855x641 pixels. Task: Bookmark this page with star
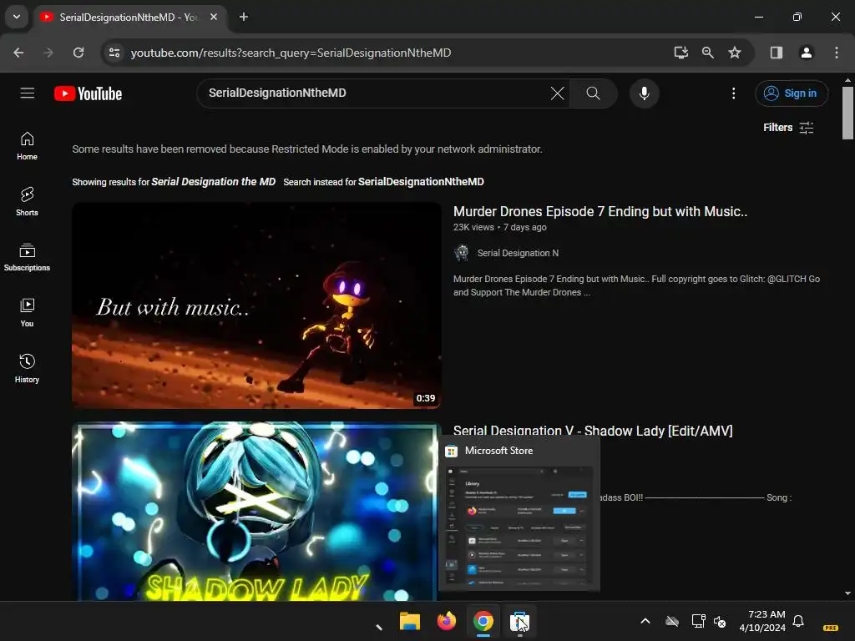[735, 53]
